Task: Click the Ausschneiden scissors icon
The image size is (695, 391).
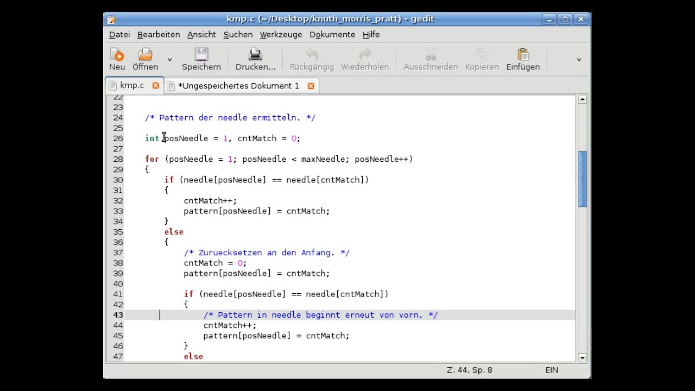Action: (x=431, y=54)
